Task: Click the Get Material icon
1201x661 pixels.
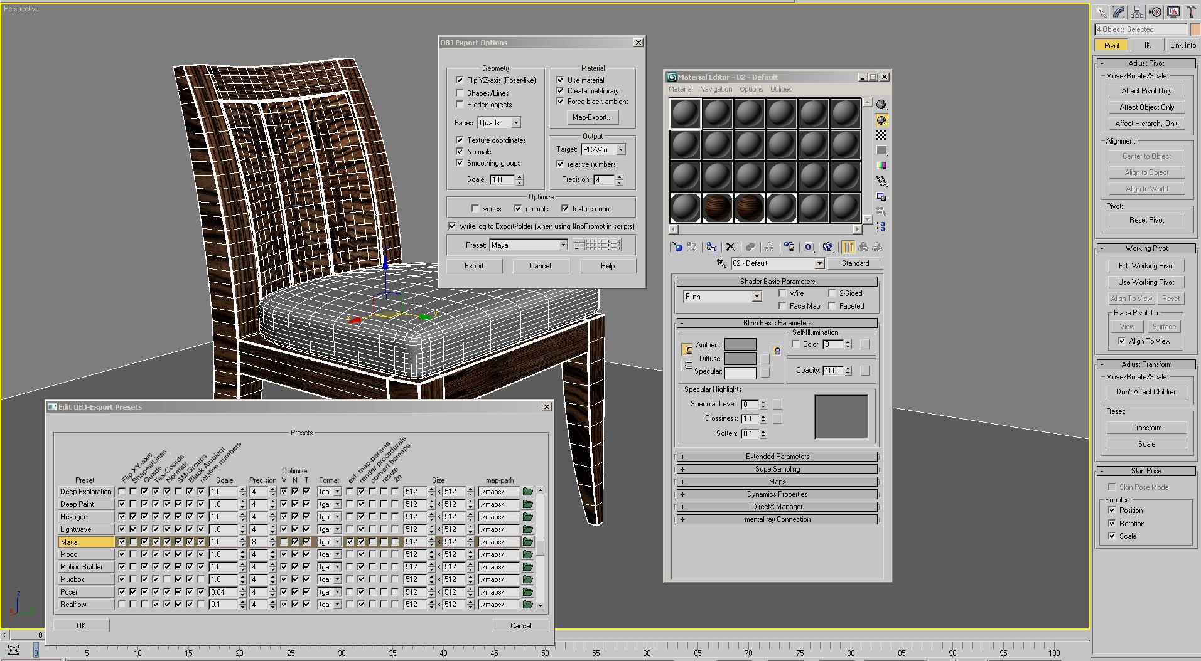Action: click(x=677, y=247)
